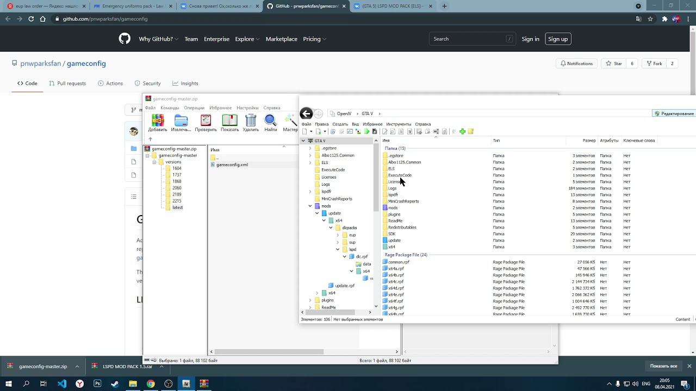Viewport: 696px width, 391px height.
Task: Select common.rpf in OpenIV file list
Action: pos(399,262)
